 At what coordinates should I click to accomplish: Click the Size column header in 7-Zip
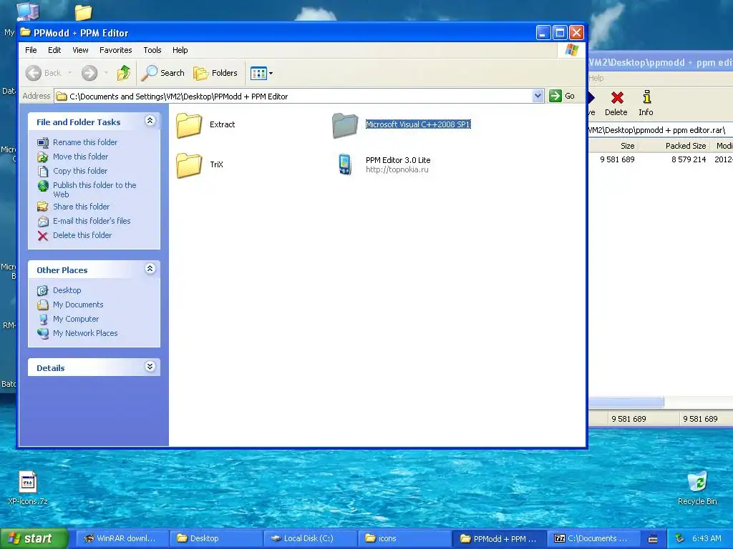pyautogui.click(x=613, y=146)
